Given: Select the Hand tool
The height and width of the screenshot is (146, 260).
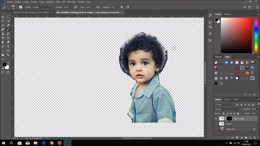Looking at the screenshot, I should (x=3, y=55).
